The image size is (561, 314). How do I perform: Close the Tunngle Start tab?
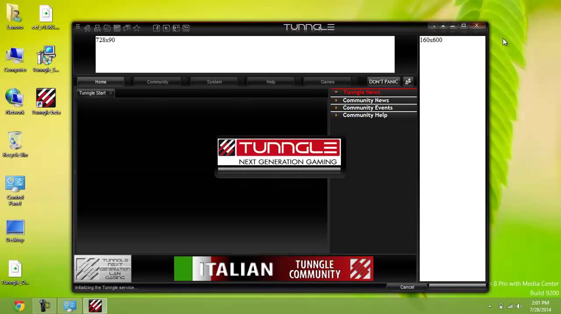click(111, 93)
